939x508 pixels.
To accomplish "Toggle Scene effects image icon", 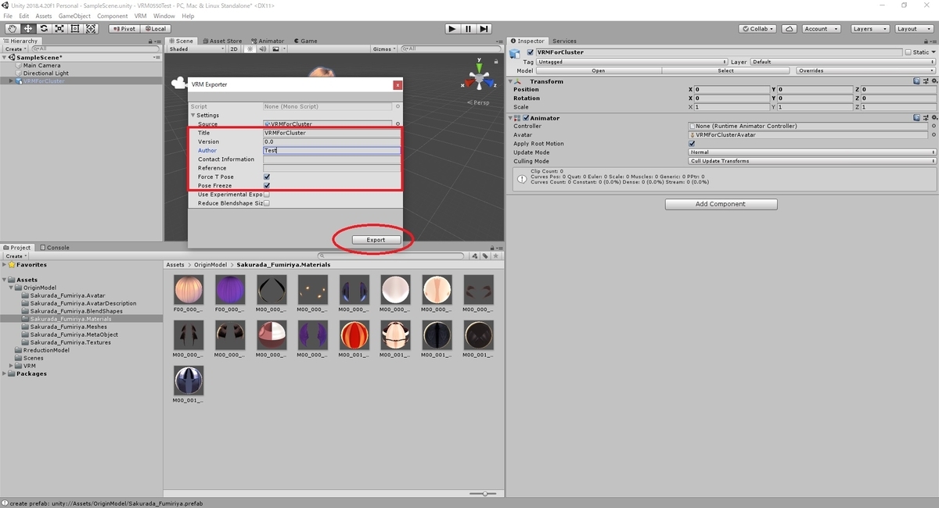I will (x=275, y=49).
